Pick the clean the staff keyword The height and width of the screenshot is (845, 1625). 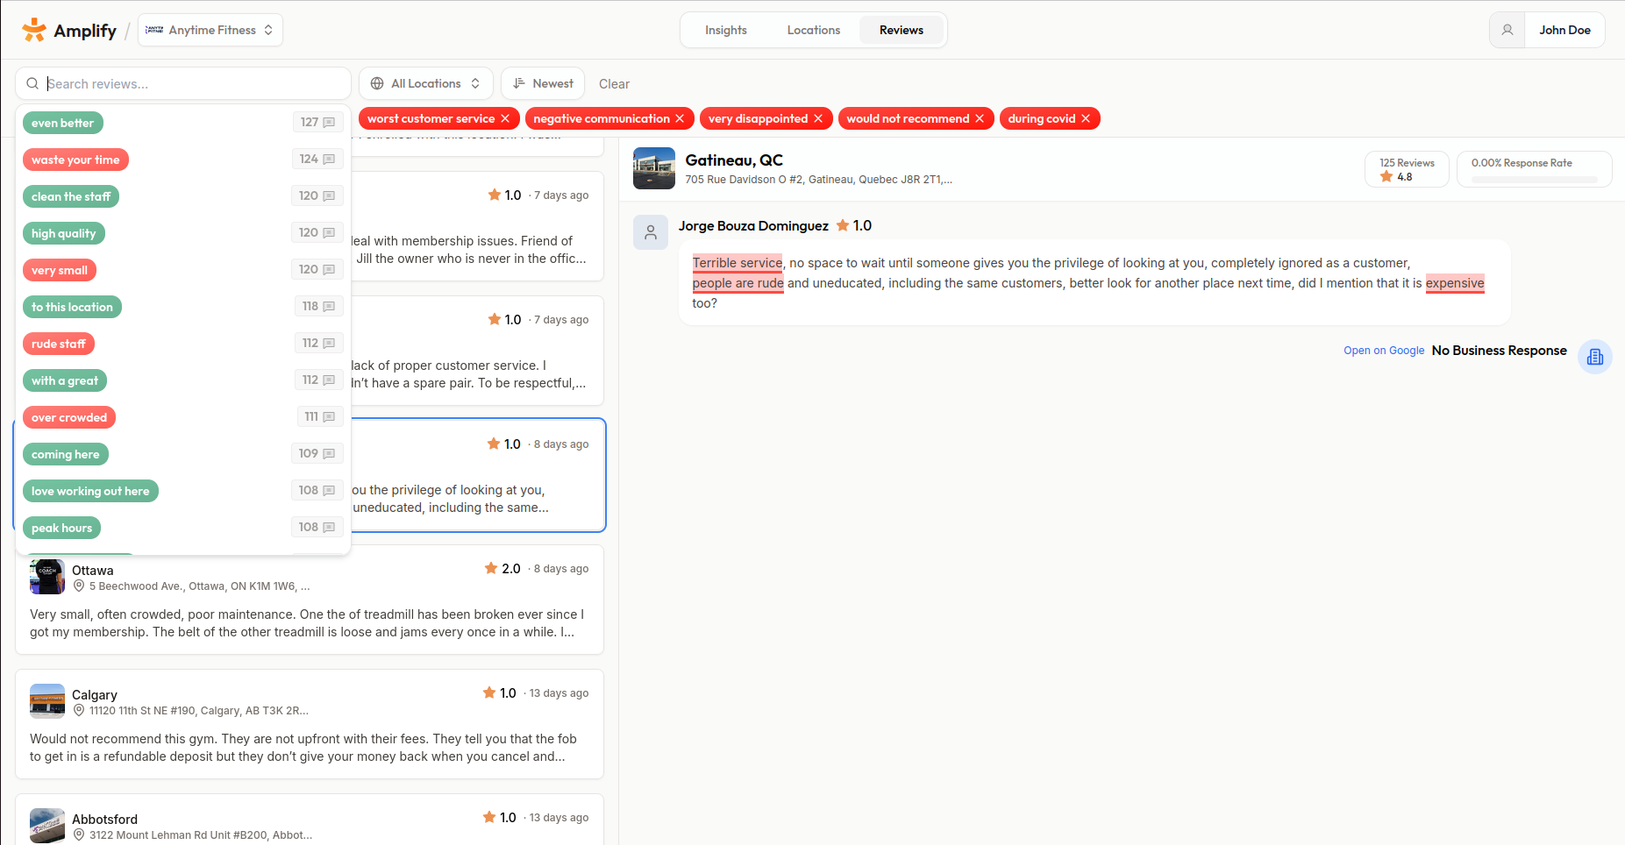pos(71,196)
